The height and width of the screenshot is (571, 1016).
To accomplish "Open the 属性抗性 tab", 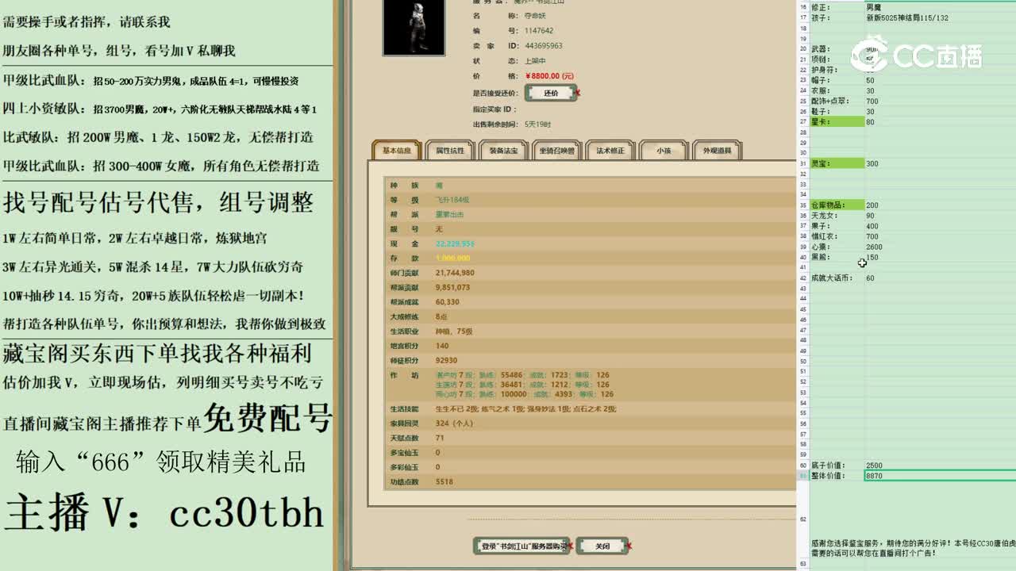I will pos(450,150).
